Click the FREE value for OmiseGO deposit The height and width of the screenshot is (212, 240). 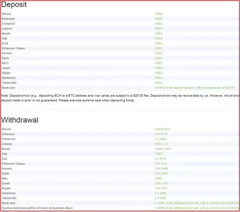[x=159, y=24]
